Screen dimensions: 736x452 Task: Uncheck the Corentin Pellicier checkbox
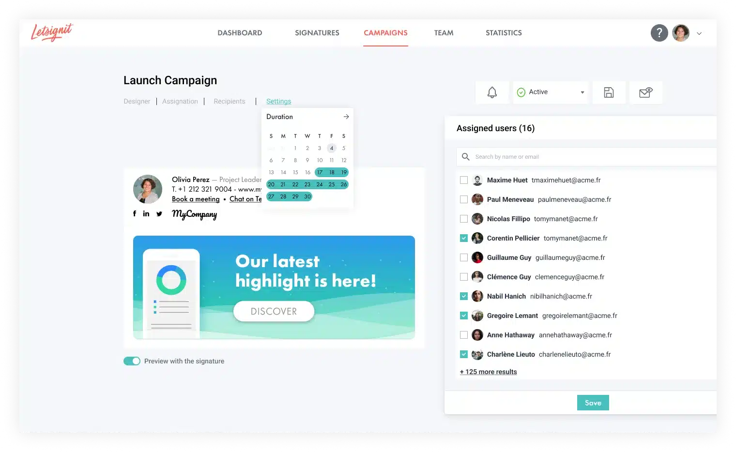point(464,238)
